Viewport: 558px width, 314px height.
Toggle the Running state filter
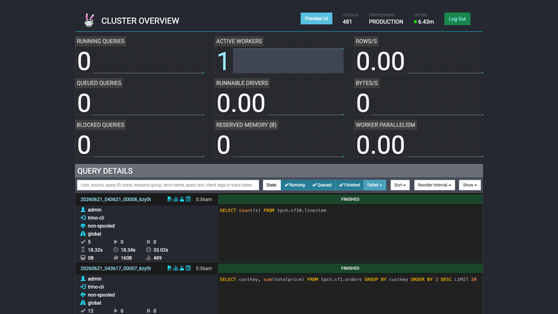point(295,185)
